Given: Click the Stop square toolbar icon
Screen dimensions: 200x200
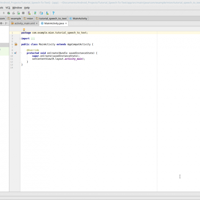Looking at the screenshot, I should click(x=23, y=13).
